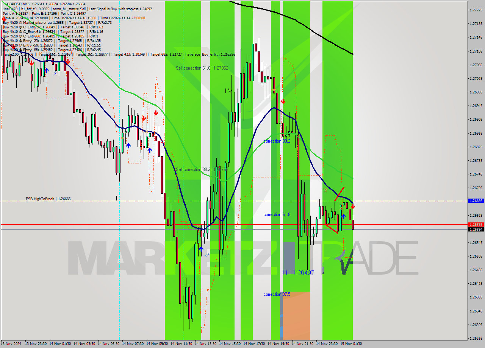Click the 'I V' wave label
This screenshot has width=485, height=348.
228,90
